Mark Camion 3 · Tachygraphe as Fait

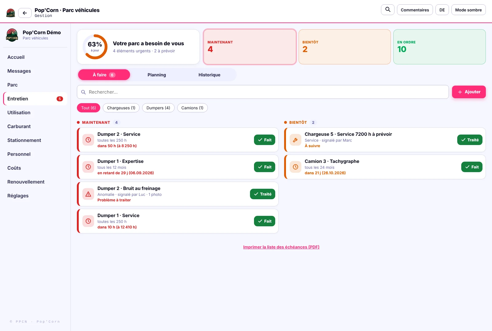pos(472,167)
